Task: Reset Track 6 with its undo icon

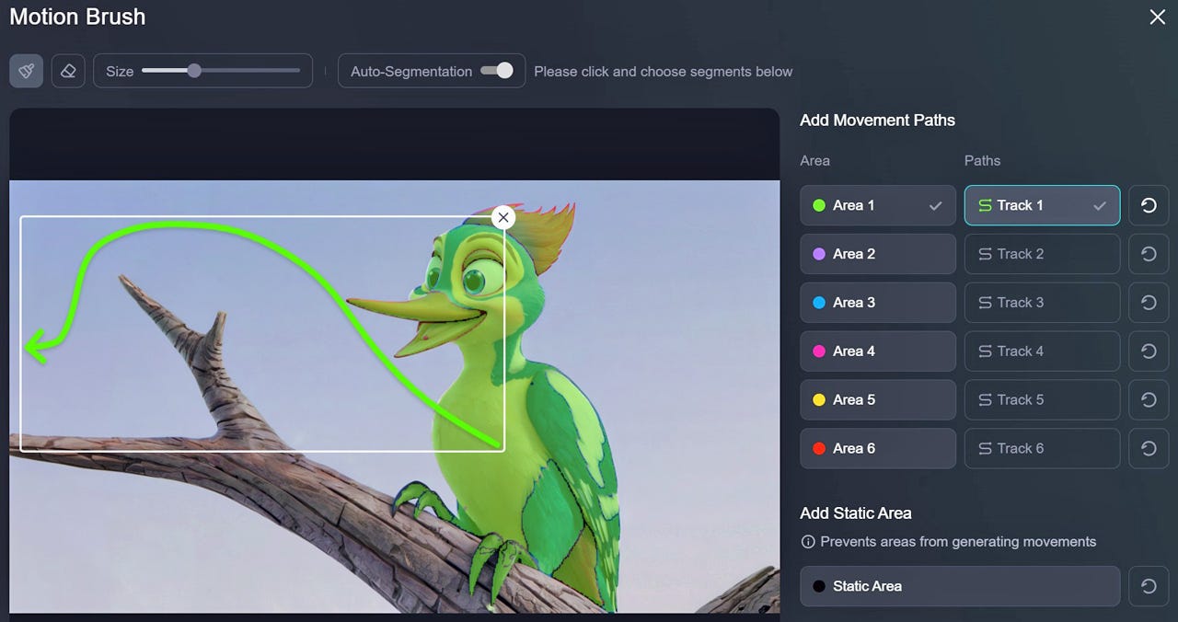Action: pos(1149,449)
